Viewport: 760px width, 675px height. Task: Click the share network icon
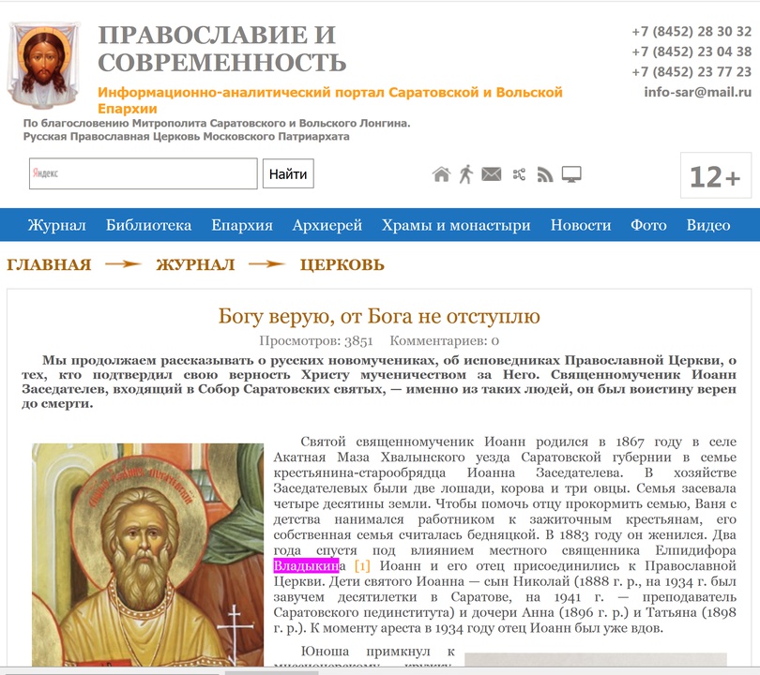(519, 174)
